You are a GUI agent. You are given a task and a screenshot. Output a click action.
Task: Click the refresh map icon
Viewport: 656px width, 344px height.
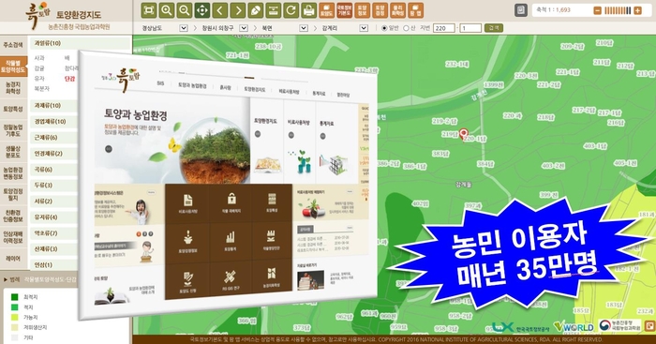[x=291, y=10]
